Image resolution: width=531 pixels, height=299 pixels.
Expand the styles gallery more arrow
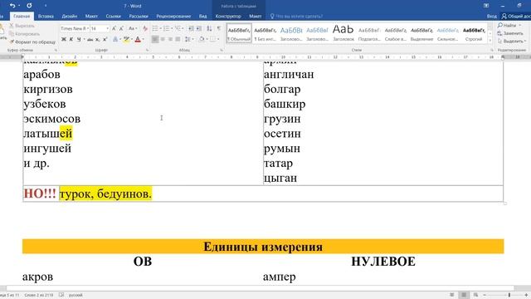(490, 41)
